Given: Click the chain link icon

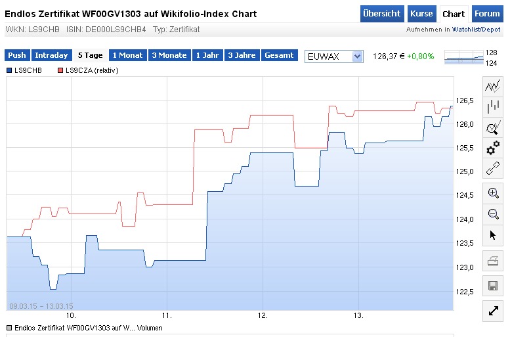Looking at the screenshot, I should [x=493, y=168].
